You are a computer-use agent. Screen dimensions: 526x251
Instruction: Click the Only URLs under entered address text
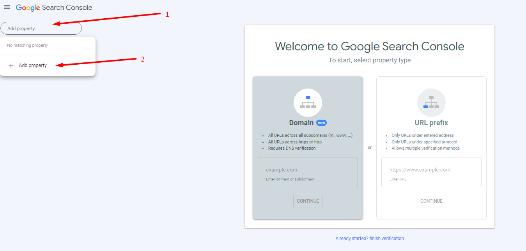point(423,136)
